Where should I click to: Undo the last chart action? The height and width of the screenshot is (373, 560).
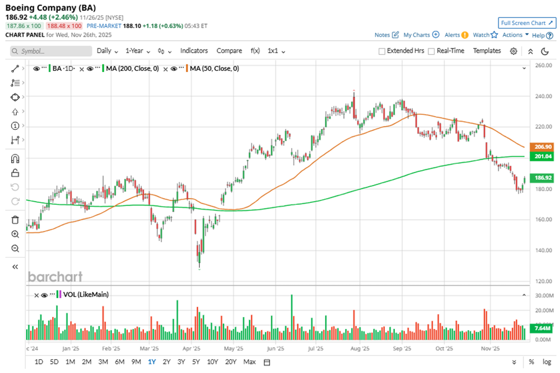(x=15, y=187)
